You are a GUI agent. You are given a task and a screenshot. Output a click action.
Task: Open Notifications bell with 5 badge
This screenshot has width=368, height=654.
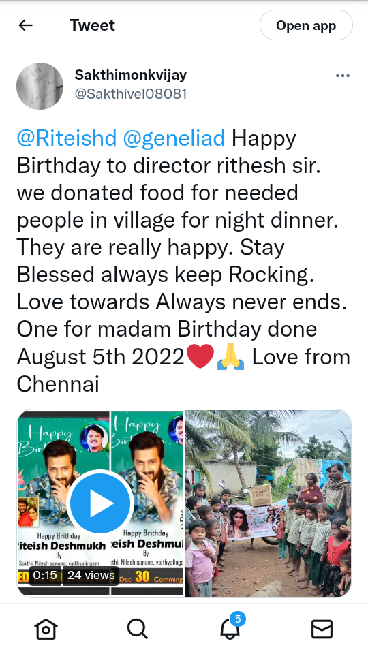coord(231,627)
